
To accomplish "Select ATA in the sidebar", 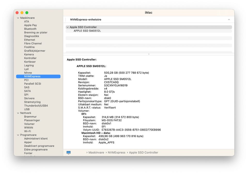I will click(27, 21).
